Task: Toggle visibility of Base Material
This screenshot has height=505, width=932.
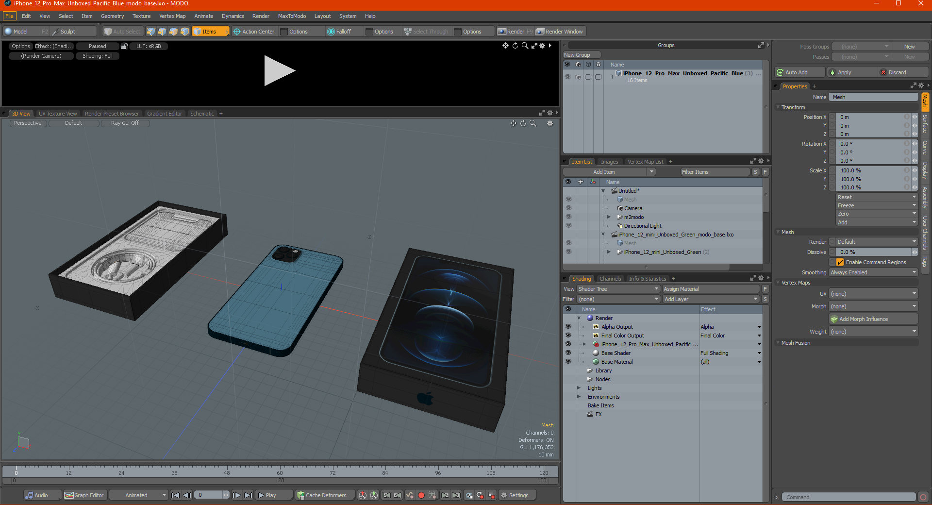Action: (568, 362)
